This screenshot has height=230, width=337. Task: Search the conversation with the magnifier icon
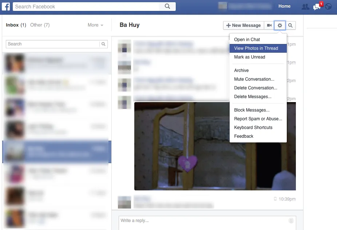coord(290,25)
